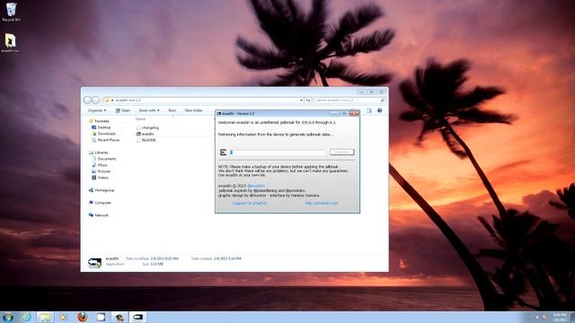Open the Share with dropdown
The height and width of the screenshot is (323, 575).
[149, 110]
